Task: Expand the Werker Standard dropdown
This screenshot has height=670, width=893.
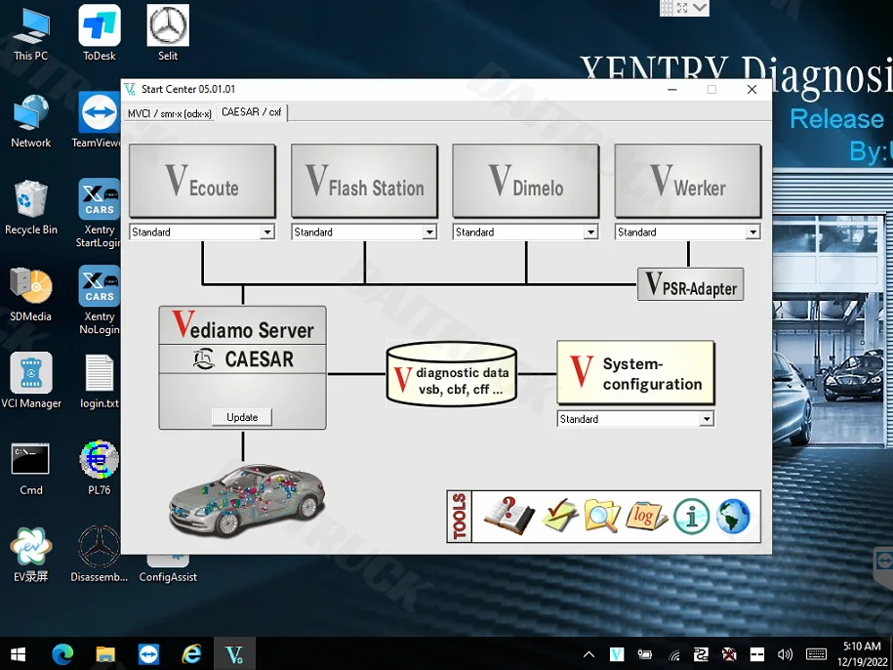Action: [x=752, y=231]
